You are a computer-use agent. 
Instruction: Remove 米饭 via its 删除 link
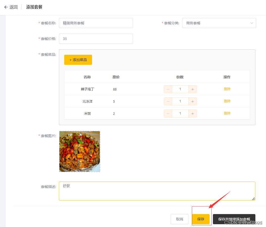[x=227, y=113]
